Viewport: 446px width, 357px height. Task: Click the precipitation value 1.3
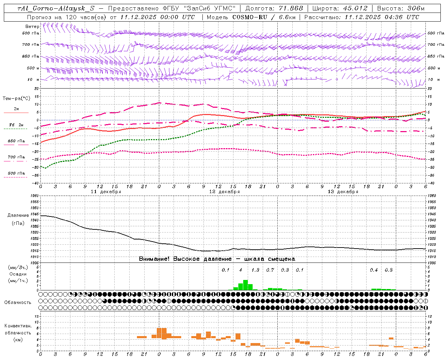point(255,270)
